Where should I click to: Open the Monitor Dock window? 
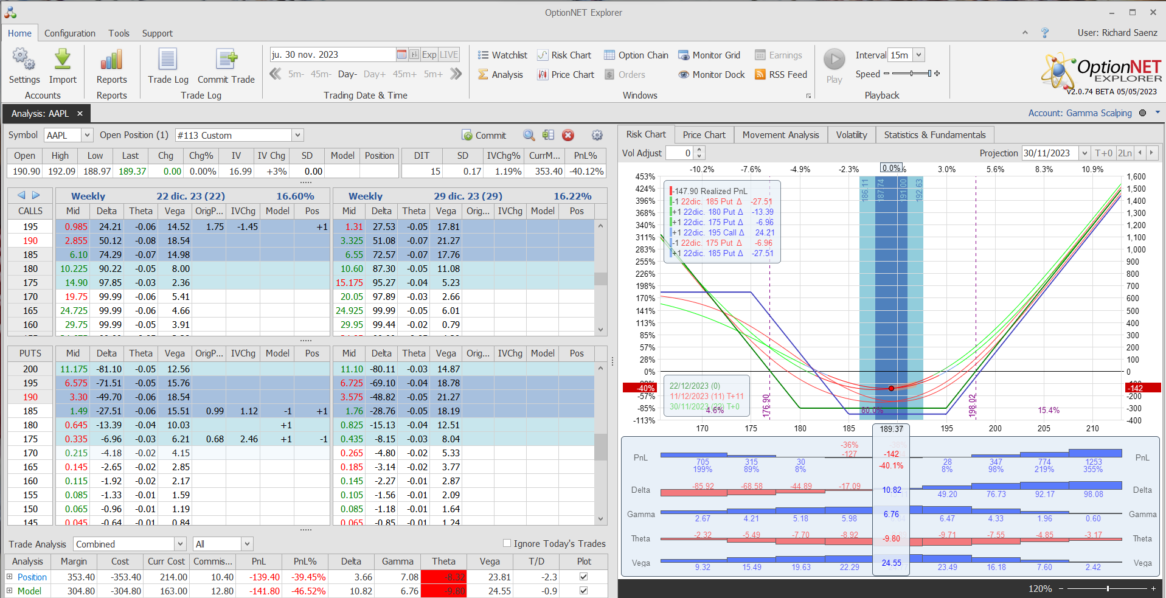[712, 75]
